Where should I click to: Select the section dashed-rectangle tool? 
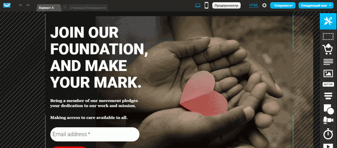pyautogui.click(x=328, y=37)
